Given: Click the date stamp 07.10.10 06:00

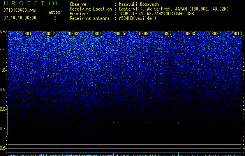Looking at the screenshot, I should click(x=20, y=18).
